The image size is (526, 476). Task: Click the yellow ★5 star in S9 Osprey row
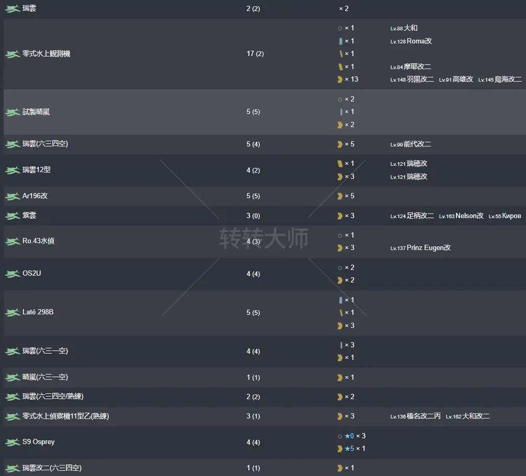click(x=349, y=449)
